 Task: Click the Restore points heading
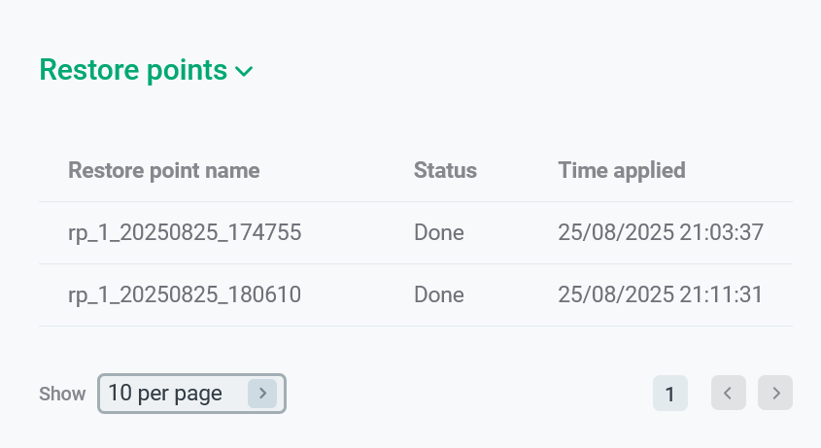click(133, 70)
